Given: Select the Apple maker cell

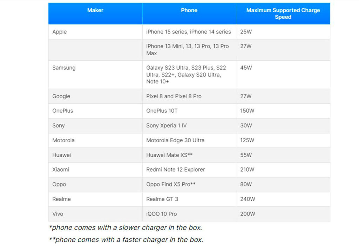Looking at the screenshot, I should point(60,32).
